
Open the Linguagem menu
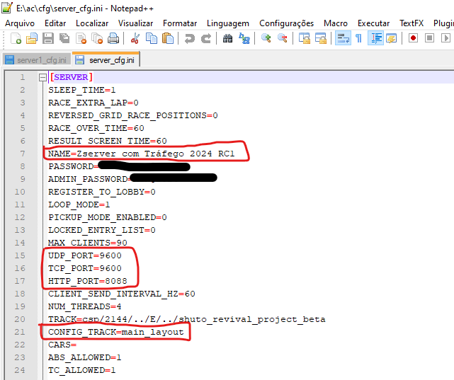point(228,23)
